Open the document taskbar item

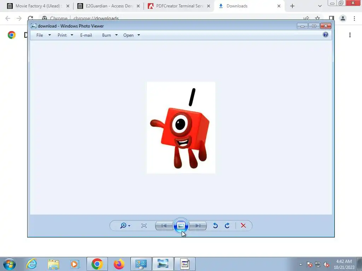tap(185, 264)
